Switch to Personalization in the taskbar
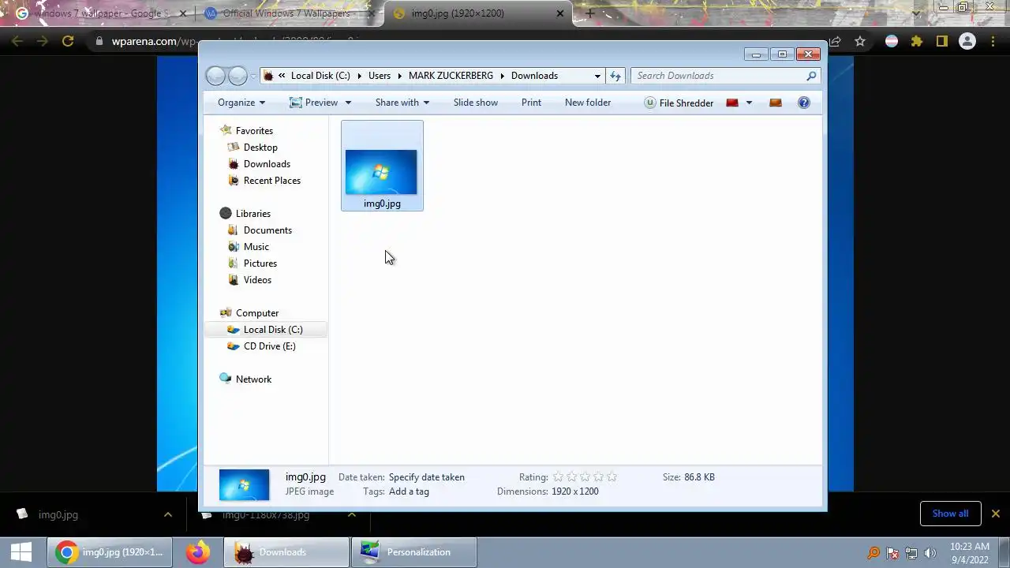This screenshot has height=568, width=1010. click(x=415, y=552)
